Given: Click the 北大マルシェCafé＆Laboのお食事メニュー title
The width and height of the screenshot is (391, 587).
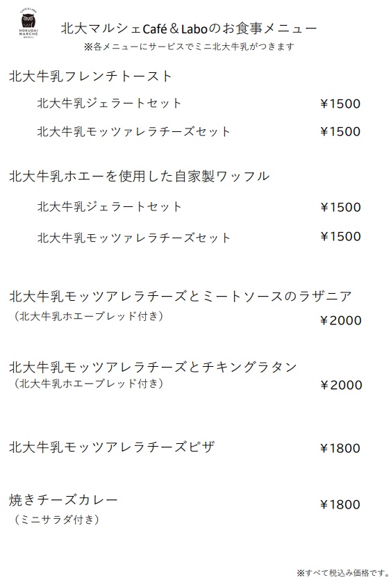Looking at the screenshot, I should tap(189, 28).
